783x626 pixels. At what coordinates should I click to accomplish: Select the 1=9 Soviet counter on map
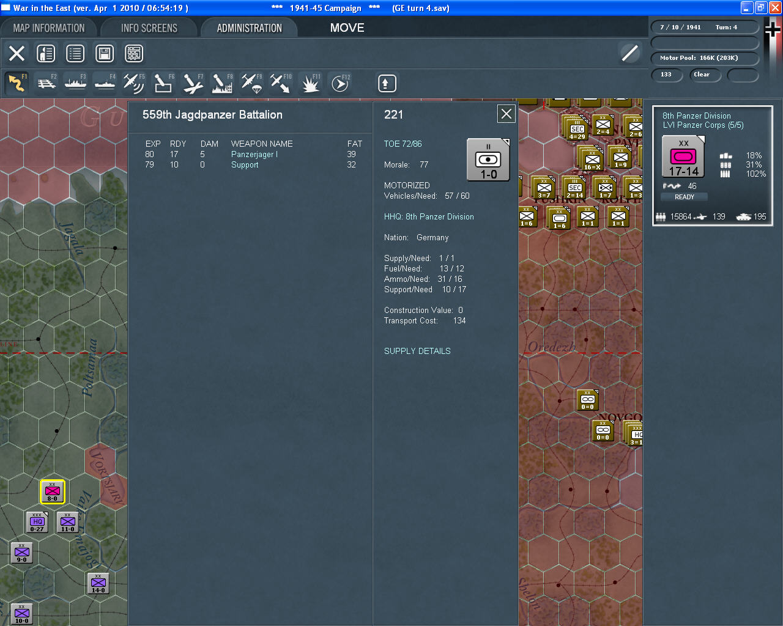pos(620,157)
